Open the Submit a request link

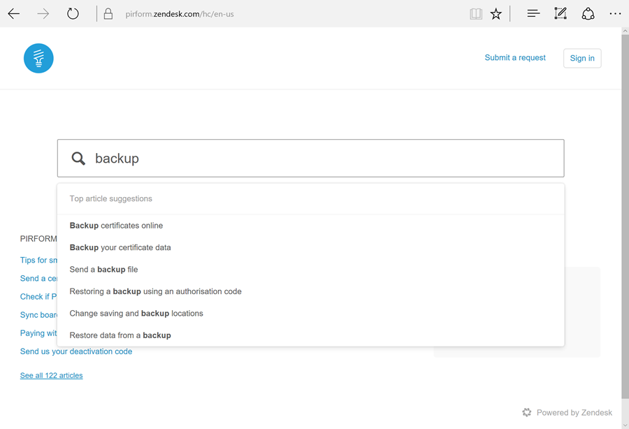(x=515, y=58)
